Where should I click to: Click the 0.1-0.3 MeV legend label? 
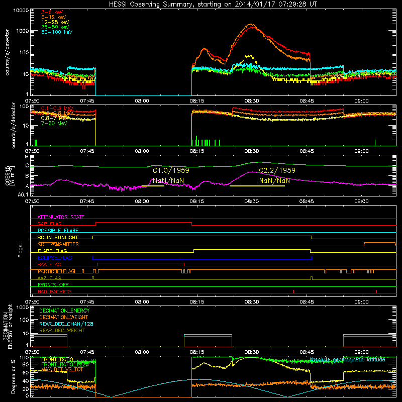coord(57,108)
